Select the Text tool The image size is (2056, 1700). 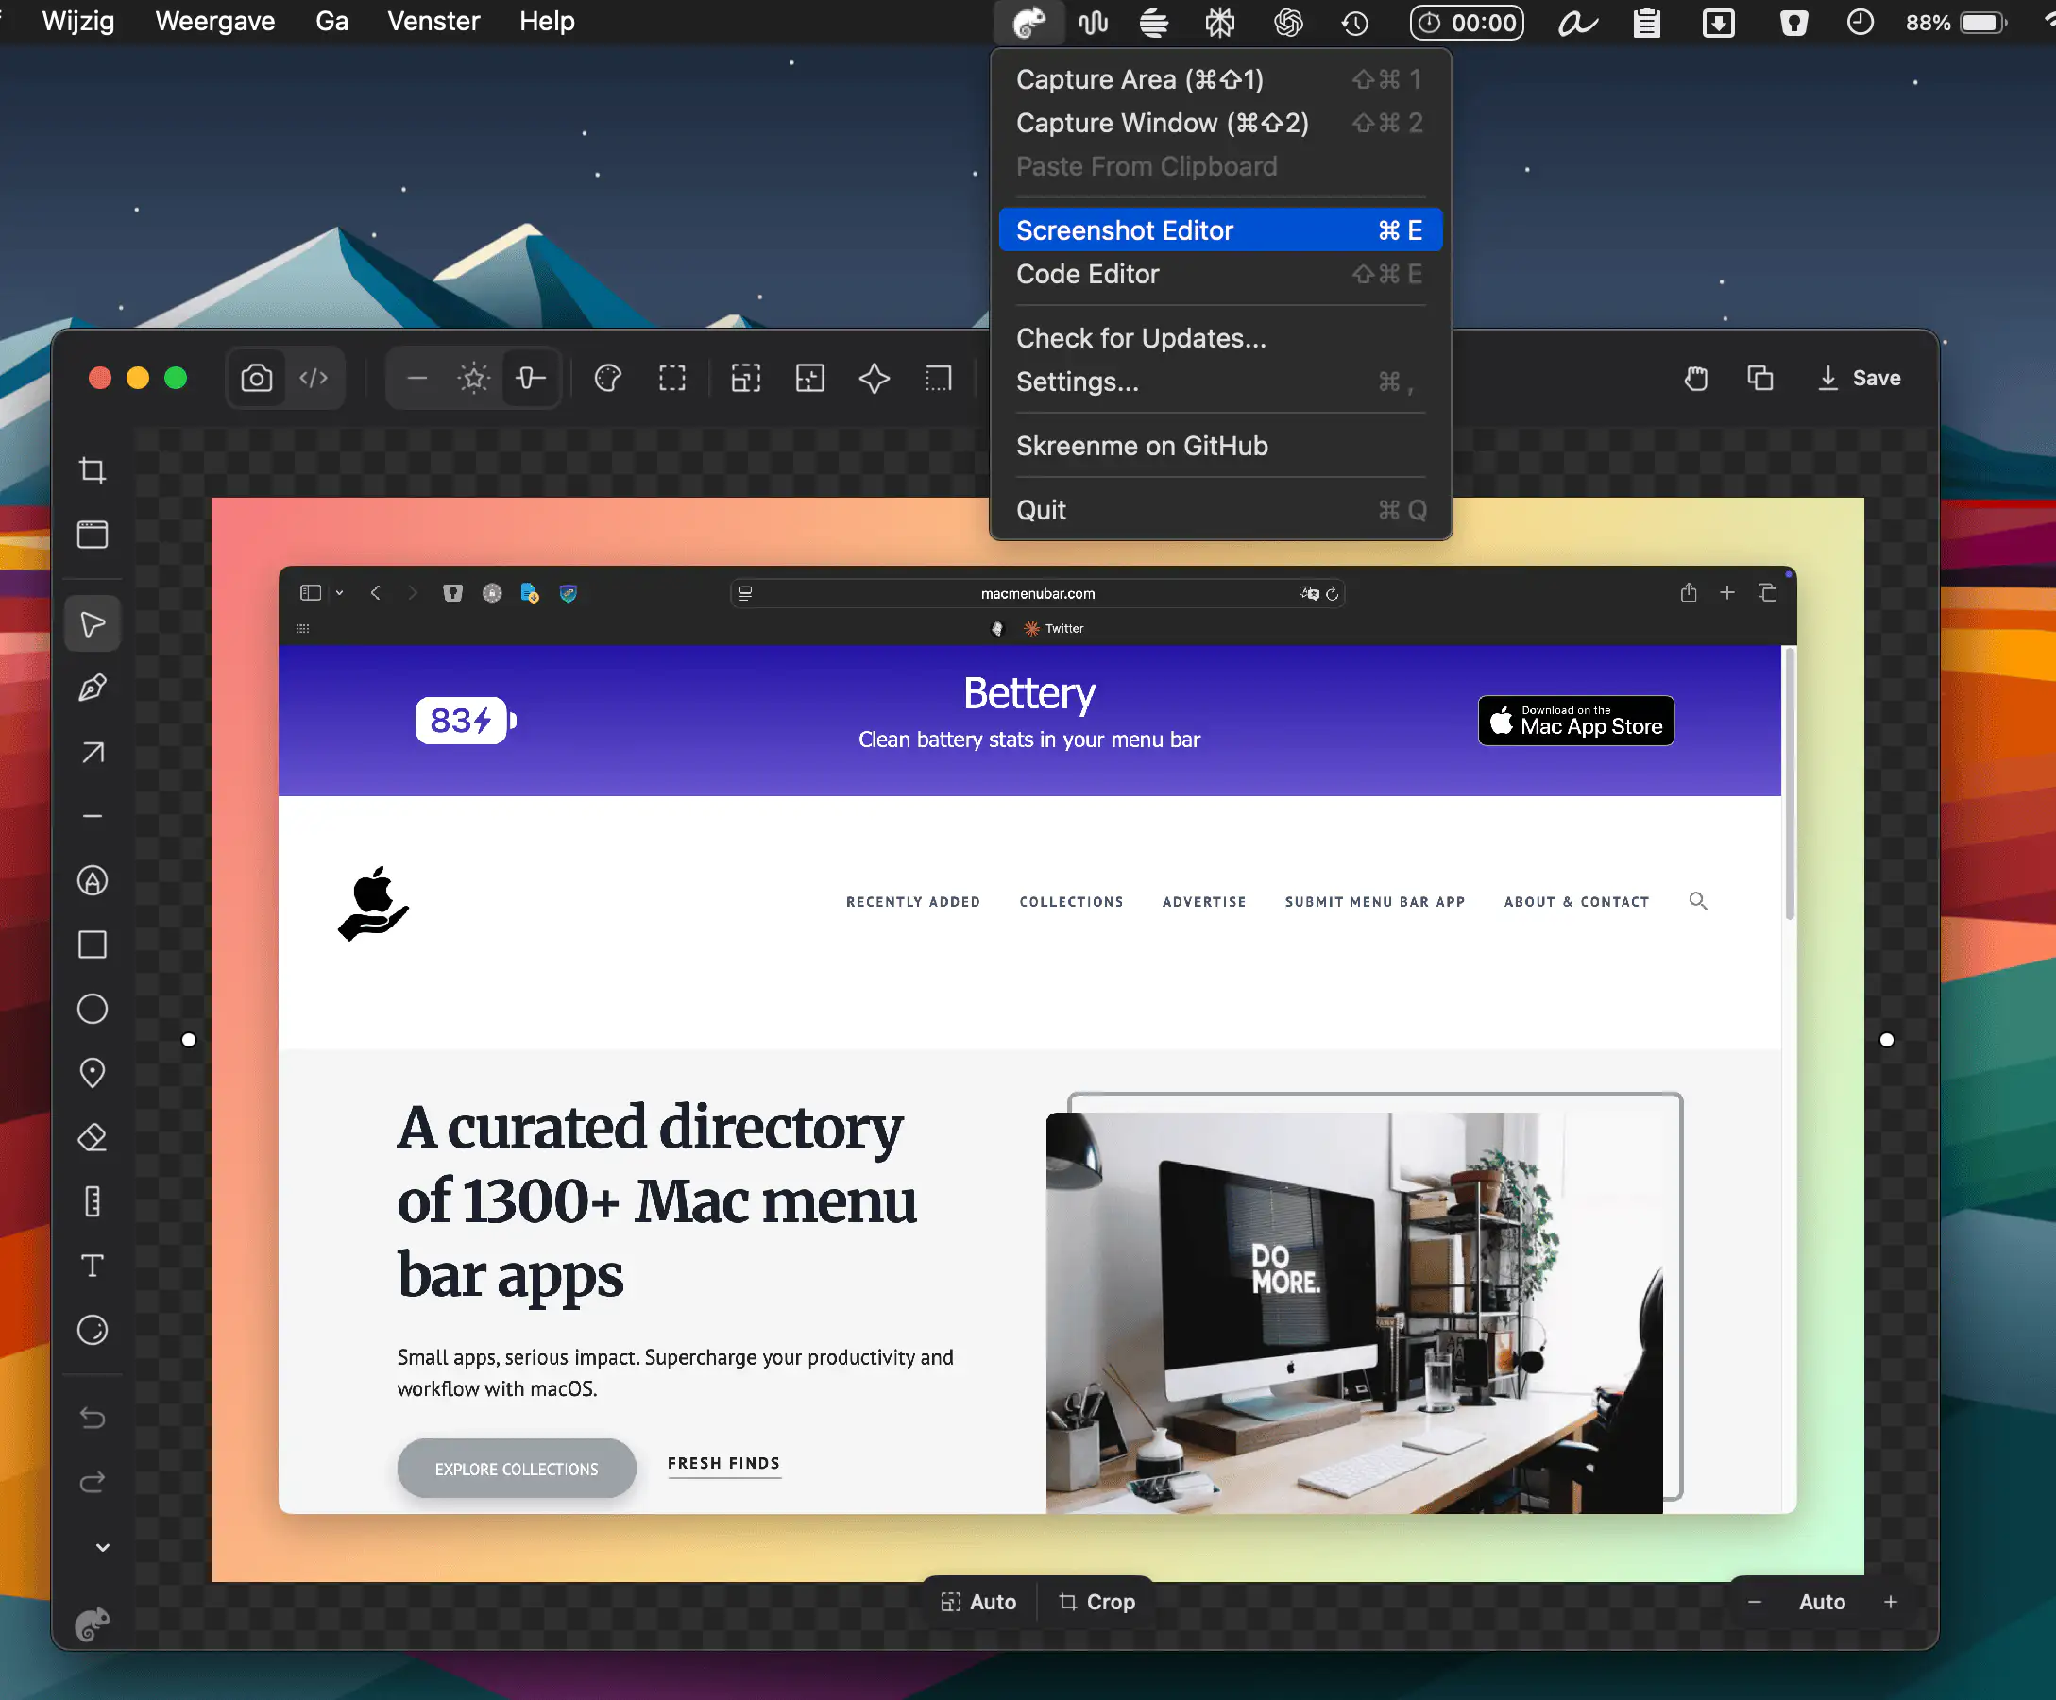[x=93, y=1266]
